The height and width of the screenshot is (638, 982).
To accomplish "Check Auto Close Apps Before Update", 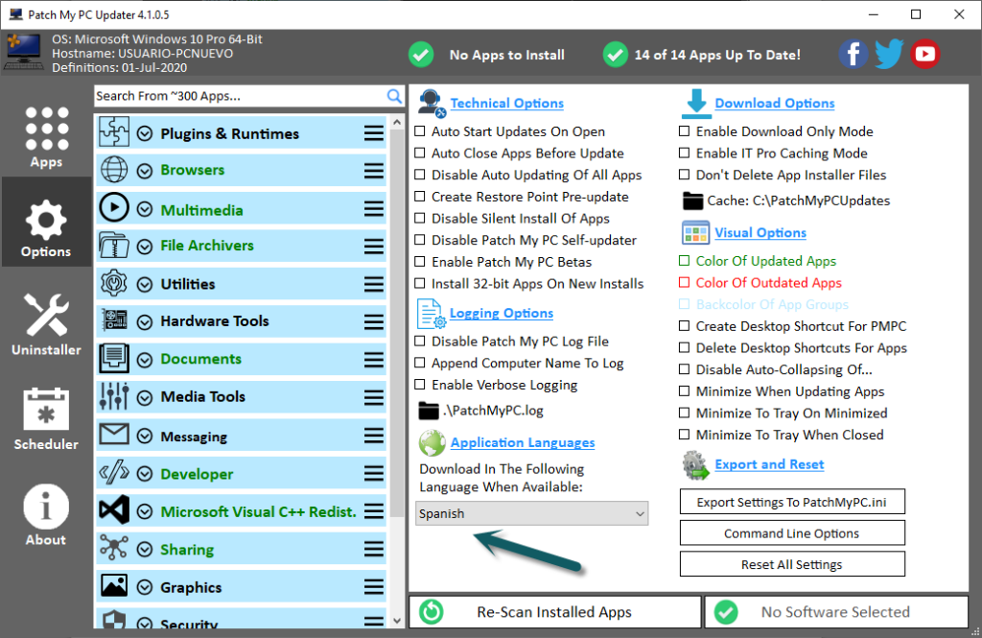I will pos(420,153).
